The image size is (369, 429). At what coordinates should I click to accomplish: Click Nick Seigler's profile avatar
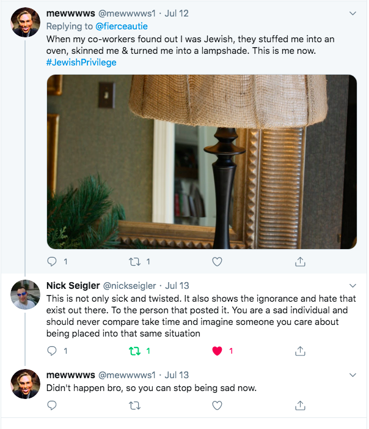(26, 294)
